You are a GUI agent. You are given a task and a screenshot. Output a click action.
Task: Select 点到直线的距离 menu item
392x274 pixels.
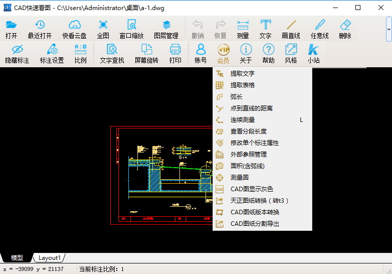[262, 108]
